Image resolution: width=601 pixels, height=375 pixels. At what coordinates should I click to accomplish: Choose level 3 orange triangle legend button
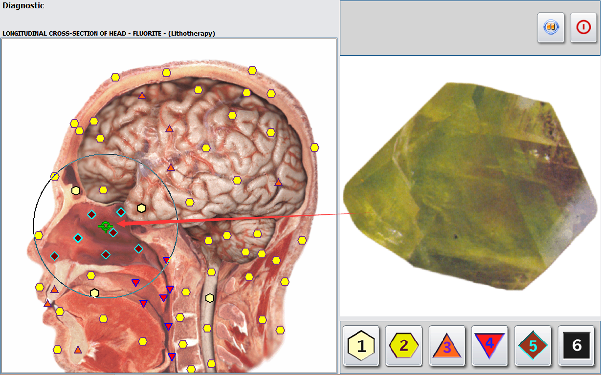(x=447, y=346)
